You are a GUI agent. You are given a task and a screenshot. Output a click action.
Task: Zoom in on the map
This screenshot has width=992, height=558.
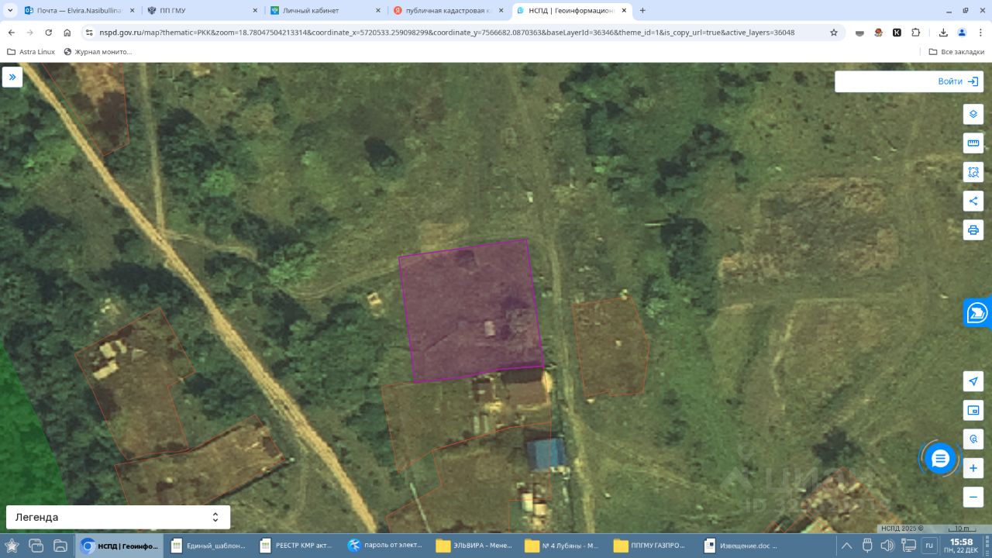[x=973, y=468]
